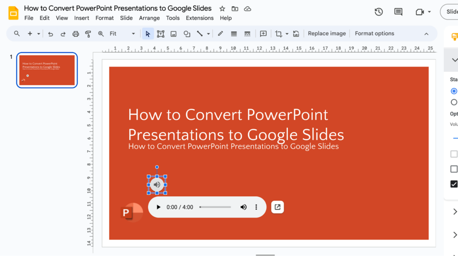Open the Arrange menu
The height and width of the screenshot is (256, 458).
click(149, 18)
